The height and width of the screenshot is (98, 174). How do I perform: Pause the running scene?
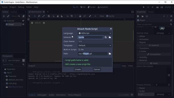click(148, 7)
